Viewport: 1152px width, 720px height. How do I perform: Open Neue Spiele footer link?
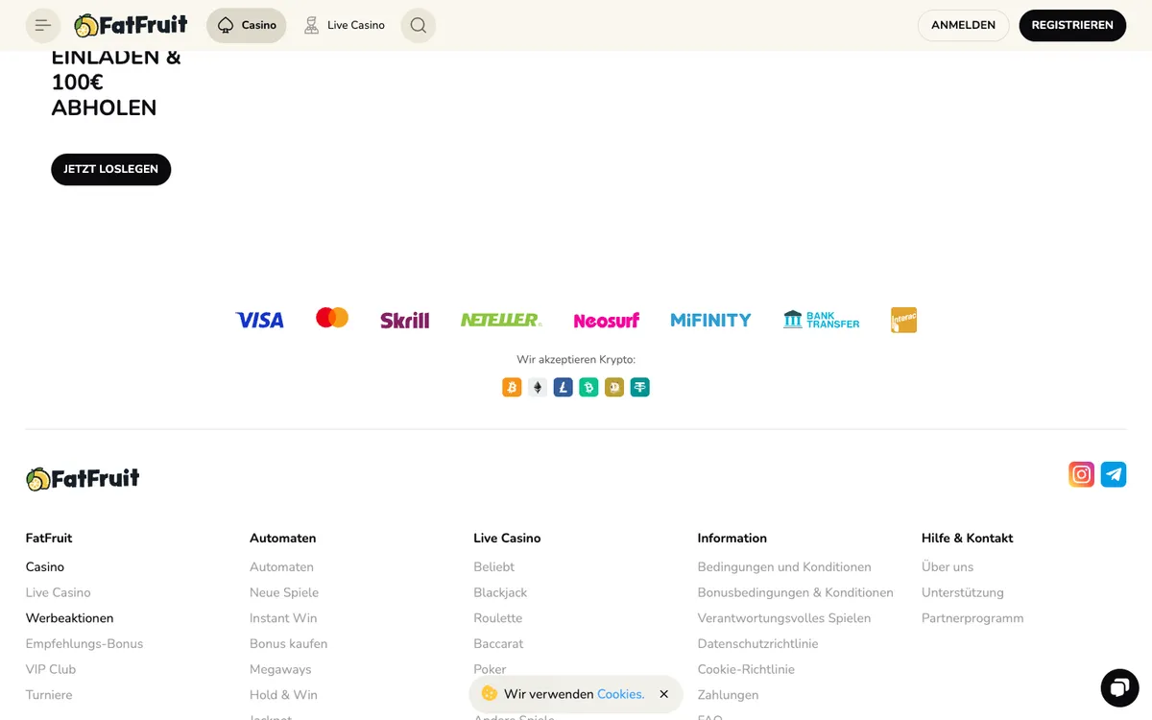[284, 592]
